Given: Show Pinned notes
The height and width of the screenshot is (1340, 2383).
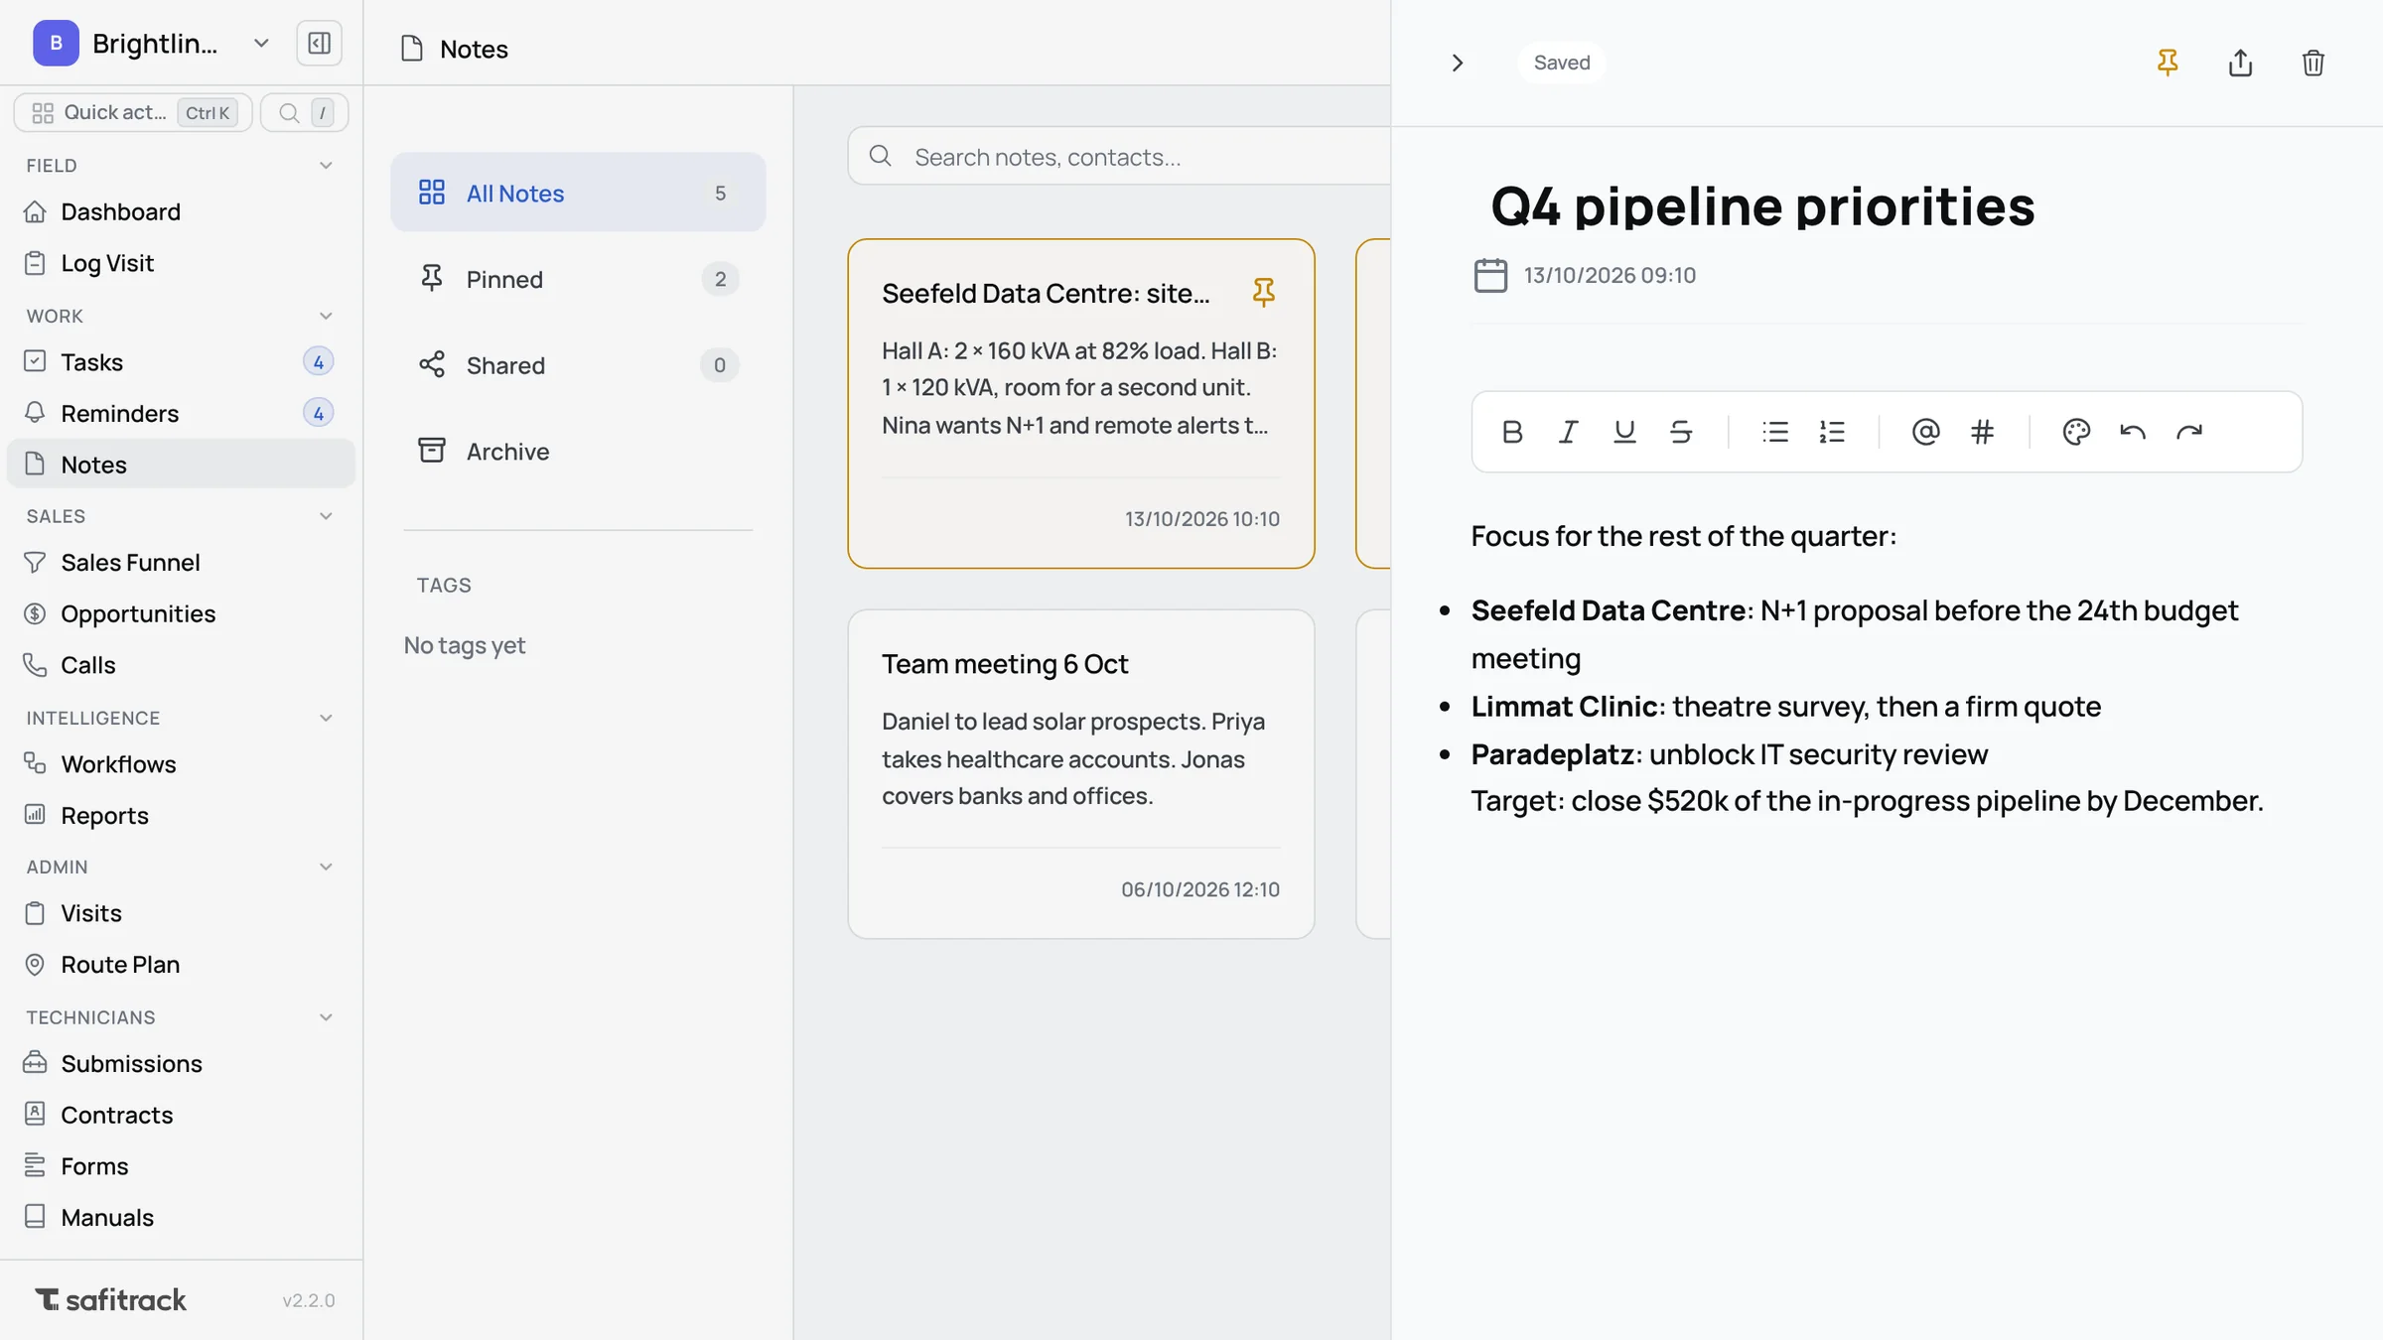Looking at the screenshot, I should [578, 279].
